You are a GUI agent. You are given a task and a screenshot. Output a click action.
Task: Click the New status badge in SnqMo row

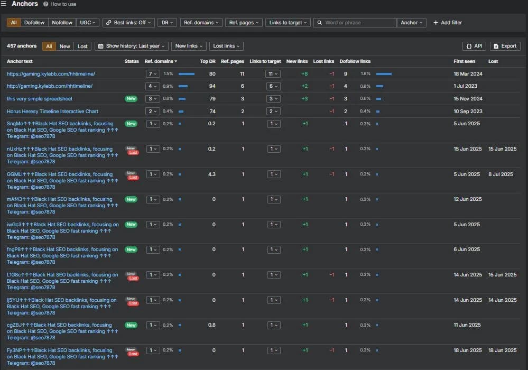point(131,124)
